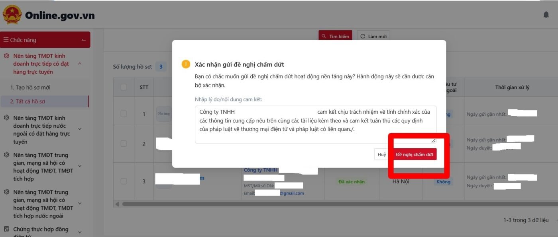Viewport: 558px width, 237px height.
Task: Click the "@gmail.com" email in row 3
Action: [x=292, y=193]
